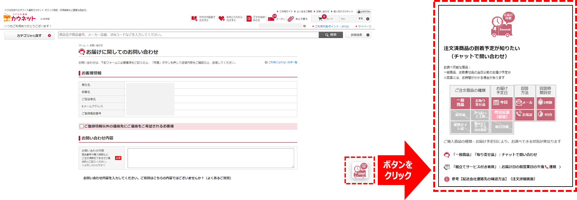Expand the 詳細検索 advanced search dropdown
The image size is (577, 200).
pos(358,35)
